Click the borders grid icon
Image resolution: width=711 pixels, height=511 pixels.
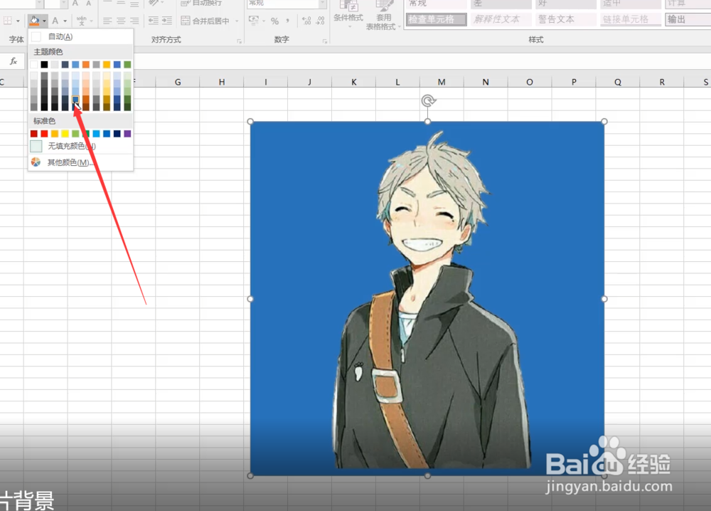[x=8, y=21]
